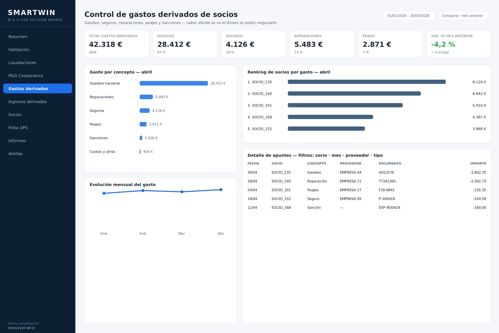Click document F26-8841 in the table

[387, 190]
